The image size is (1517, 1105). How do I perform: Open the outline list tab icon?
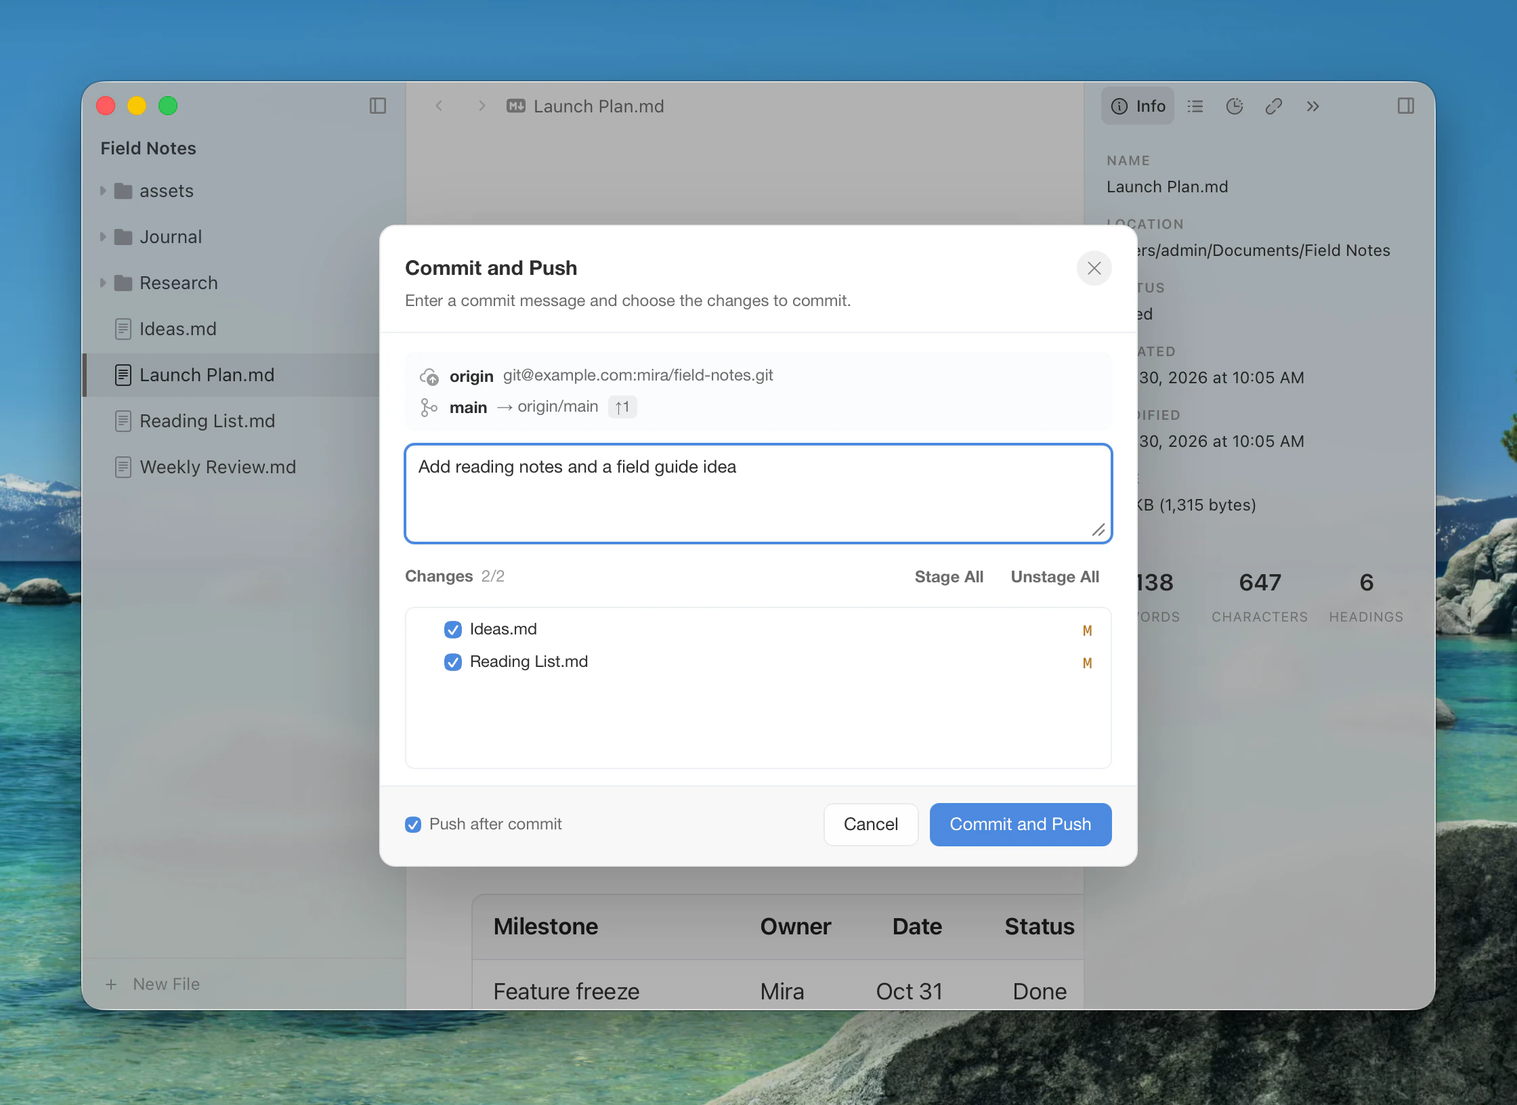(1195, 106)
